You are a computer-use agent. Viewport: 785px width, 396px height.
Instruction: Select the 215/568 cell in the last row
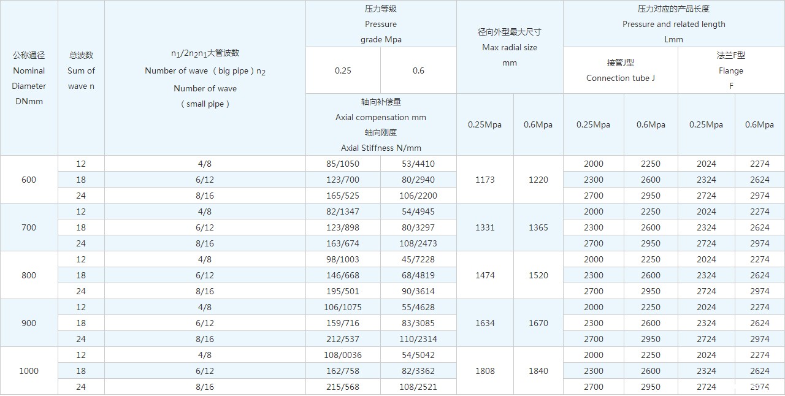coord(342,387)
